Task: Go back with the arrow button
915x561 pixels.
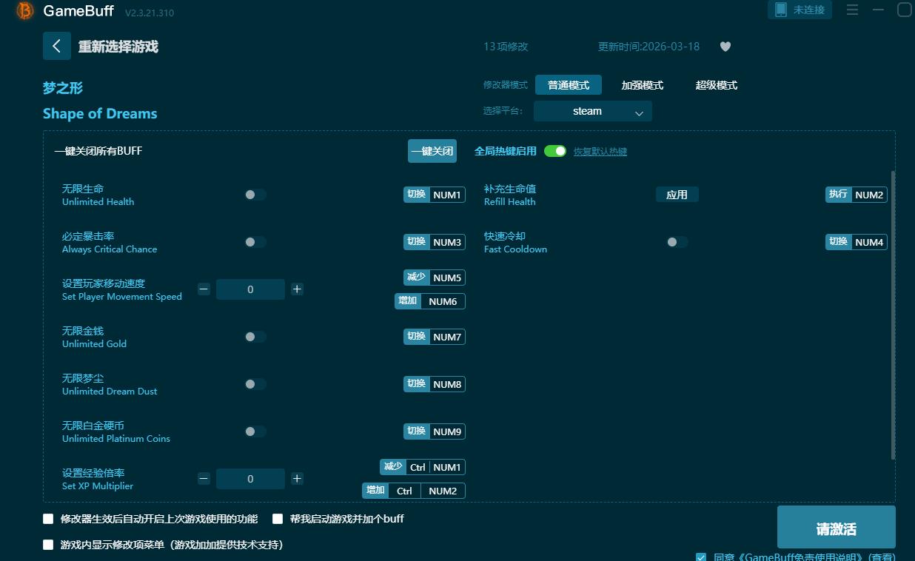Action: pos(57,46)
